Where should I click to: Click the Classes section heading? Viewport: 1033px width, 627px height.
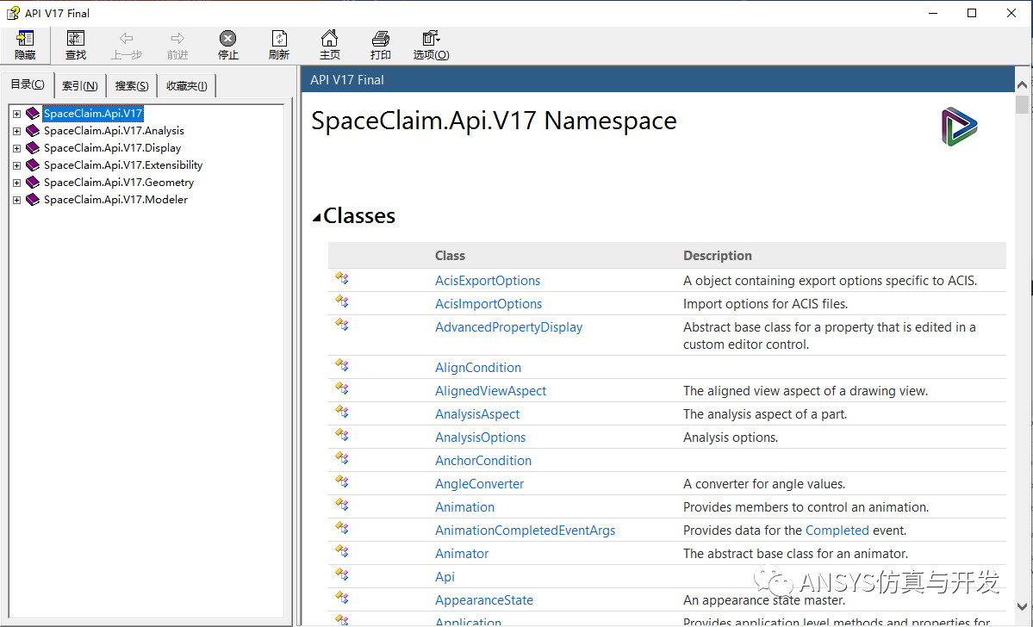click(359, 215)
